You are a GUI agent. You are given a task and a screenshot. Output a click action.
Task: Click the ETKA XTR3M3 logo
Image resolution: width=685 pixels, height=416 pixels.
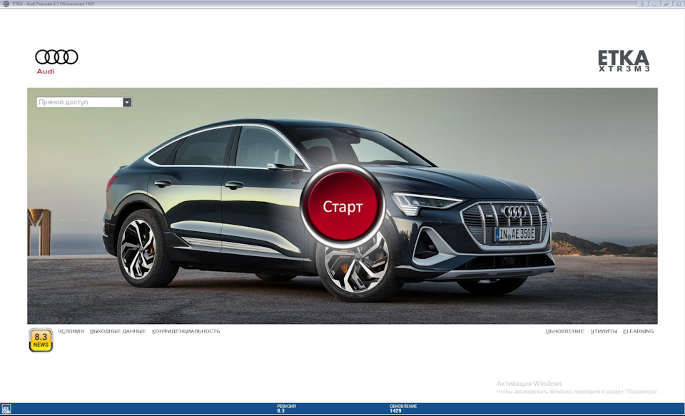pos(624,61)
